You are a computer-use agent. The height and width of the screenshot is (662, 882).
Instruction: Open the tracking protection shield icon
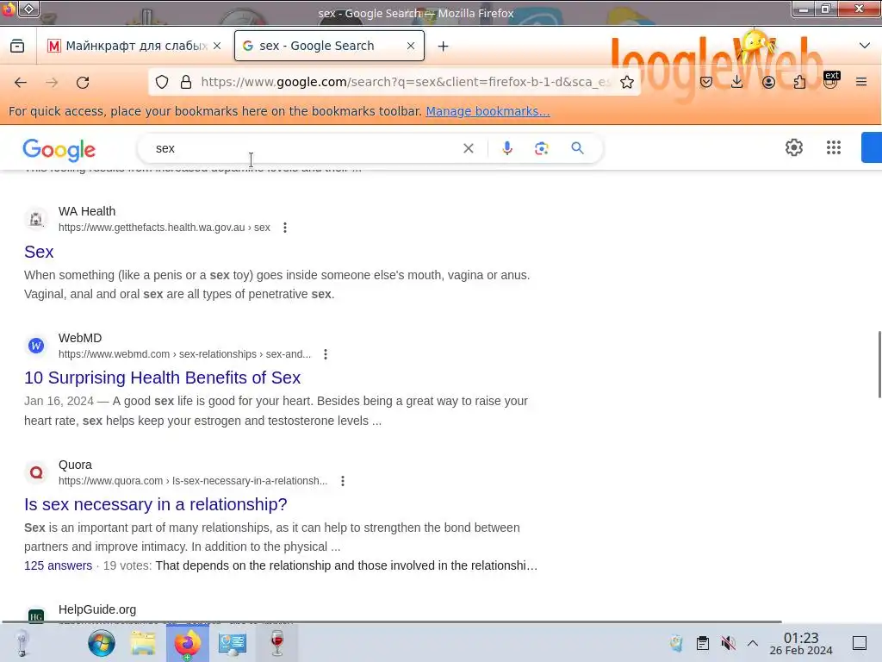162,82
